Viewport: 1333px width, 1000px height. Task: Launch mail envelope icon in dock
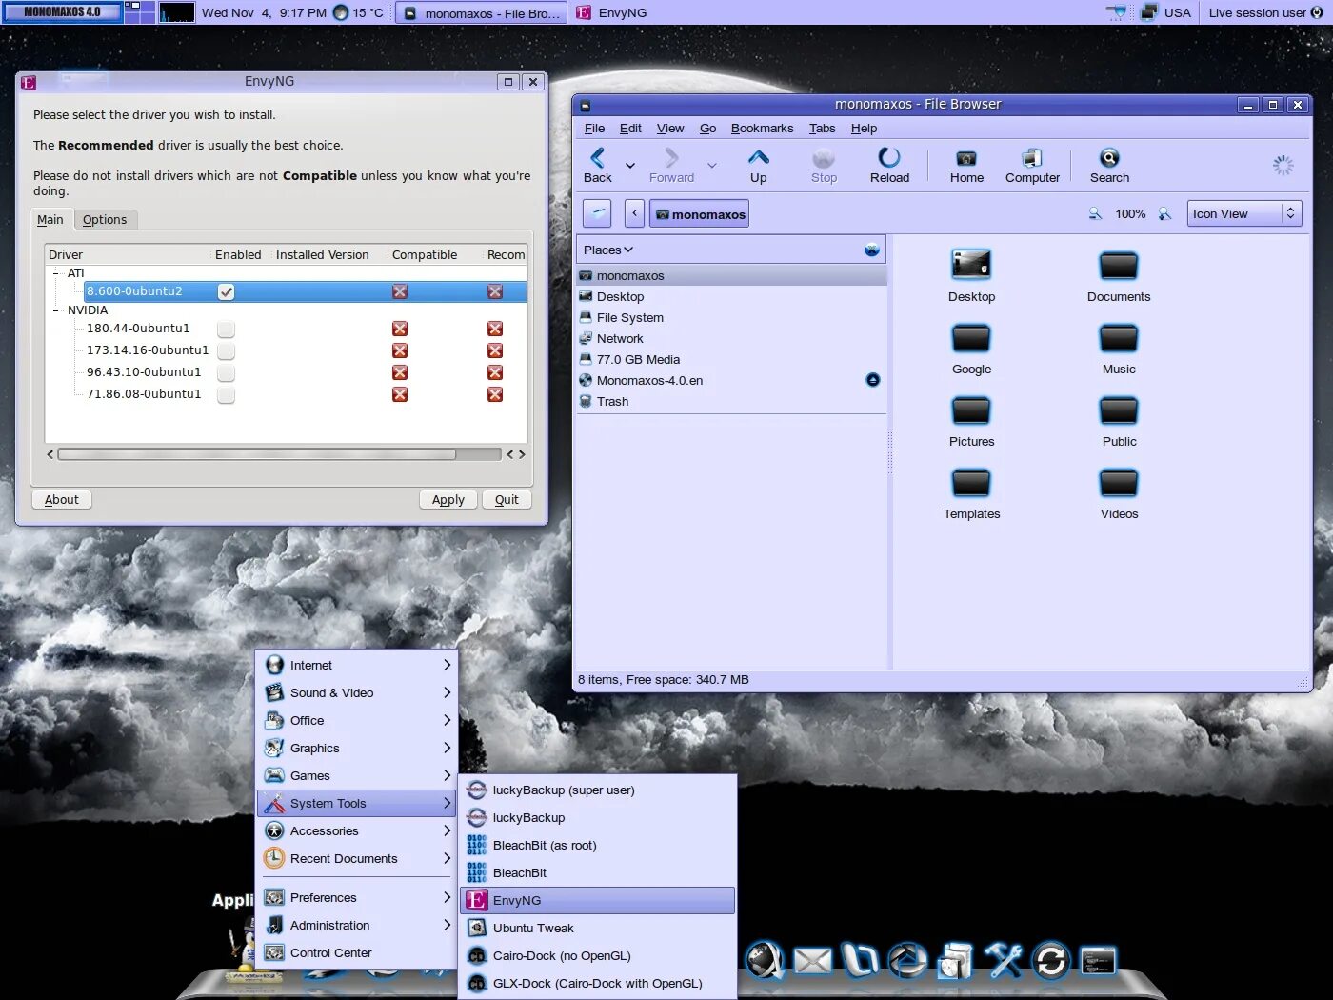click(x=812, y=961)
